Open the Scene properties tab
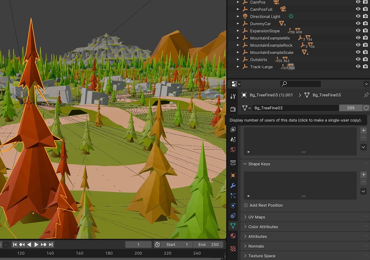 [x=233, y=139]
